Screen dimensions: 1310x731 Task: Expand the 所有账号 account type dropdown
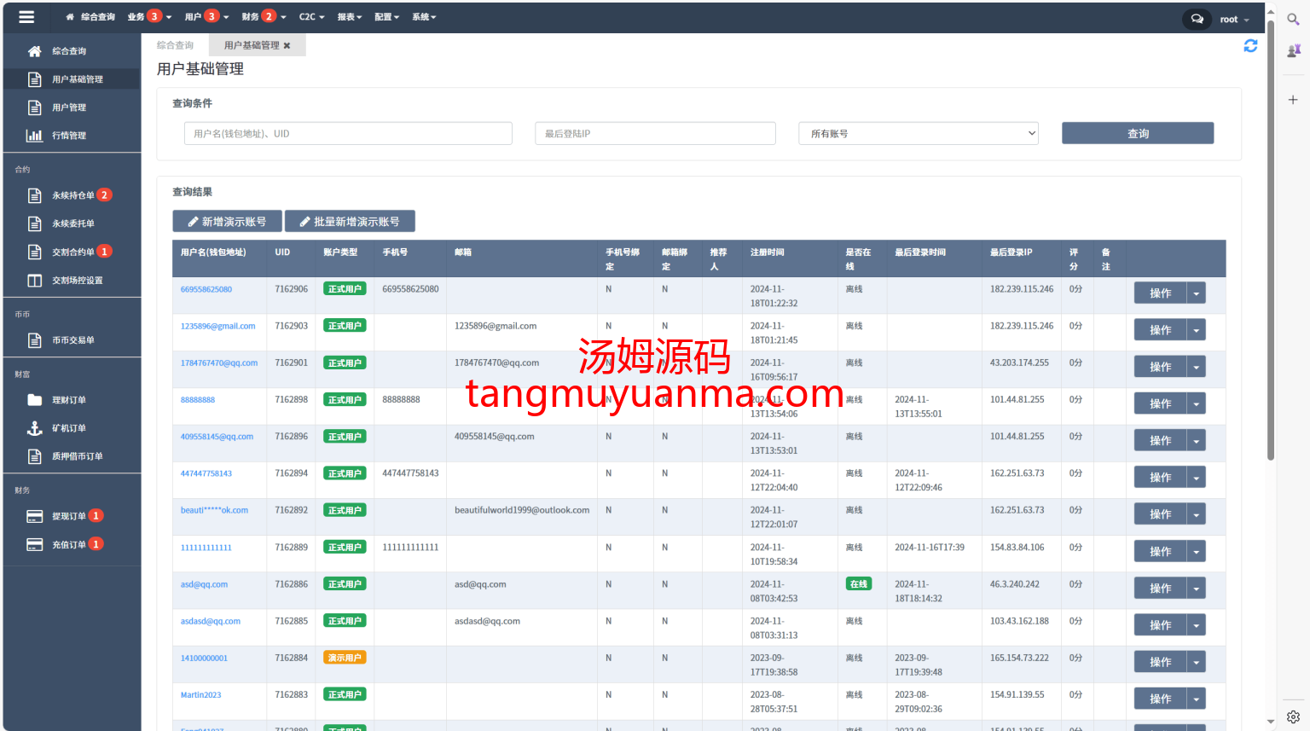(x=919, y=134)
